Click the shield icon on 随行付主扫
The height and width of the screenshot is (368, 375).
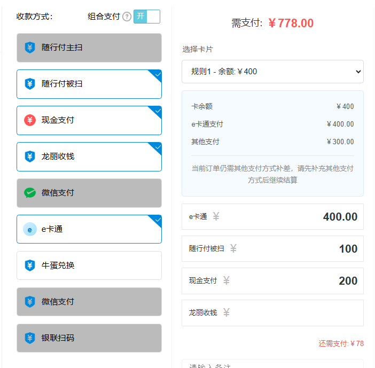click(30, 48)
